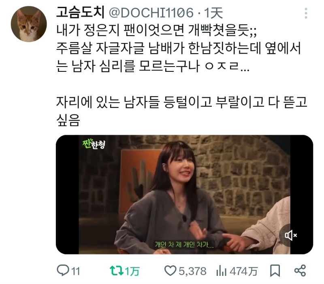The width and height of the screenshot is (324, 284).
Task: Open the cat profile avatar
Action: 29,24
